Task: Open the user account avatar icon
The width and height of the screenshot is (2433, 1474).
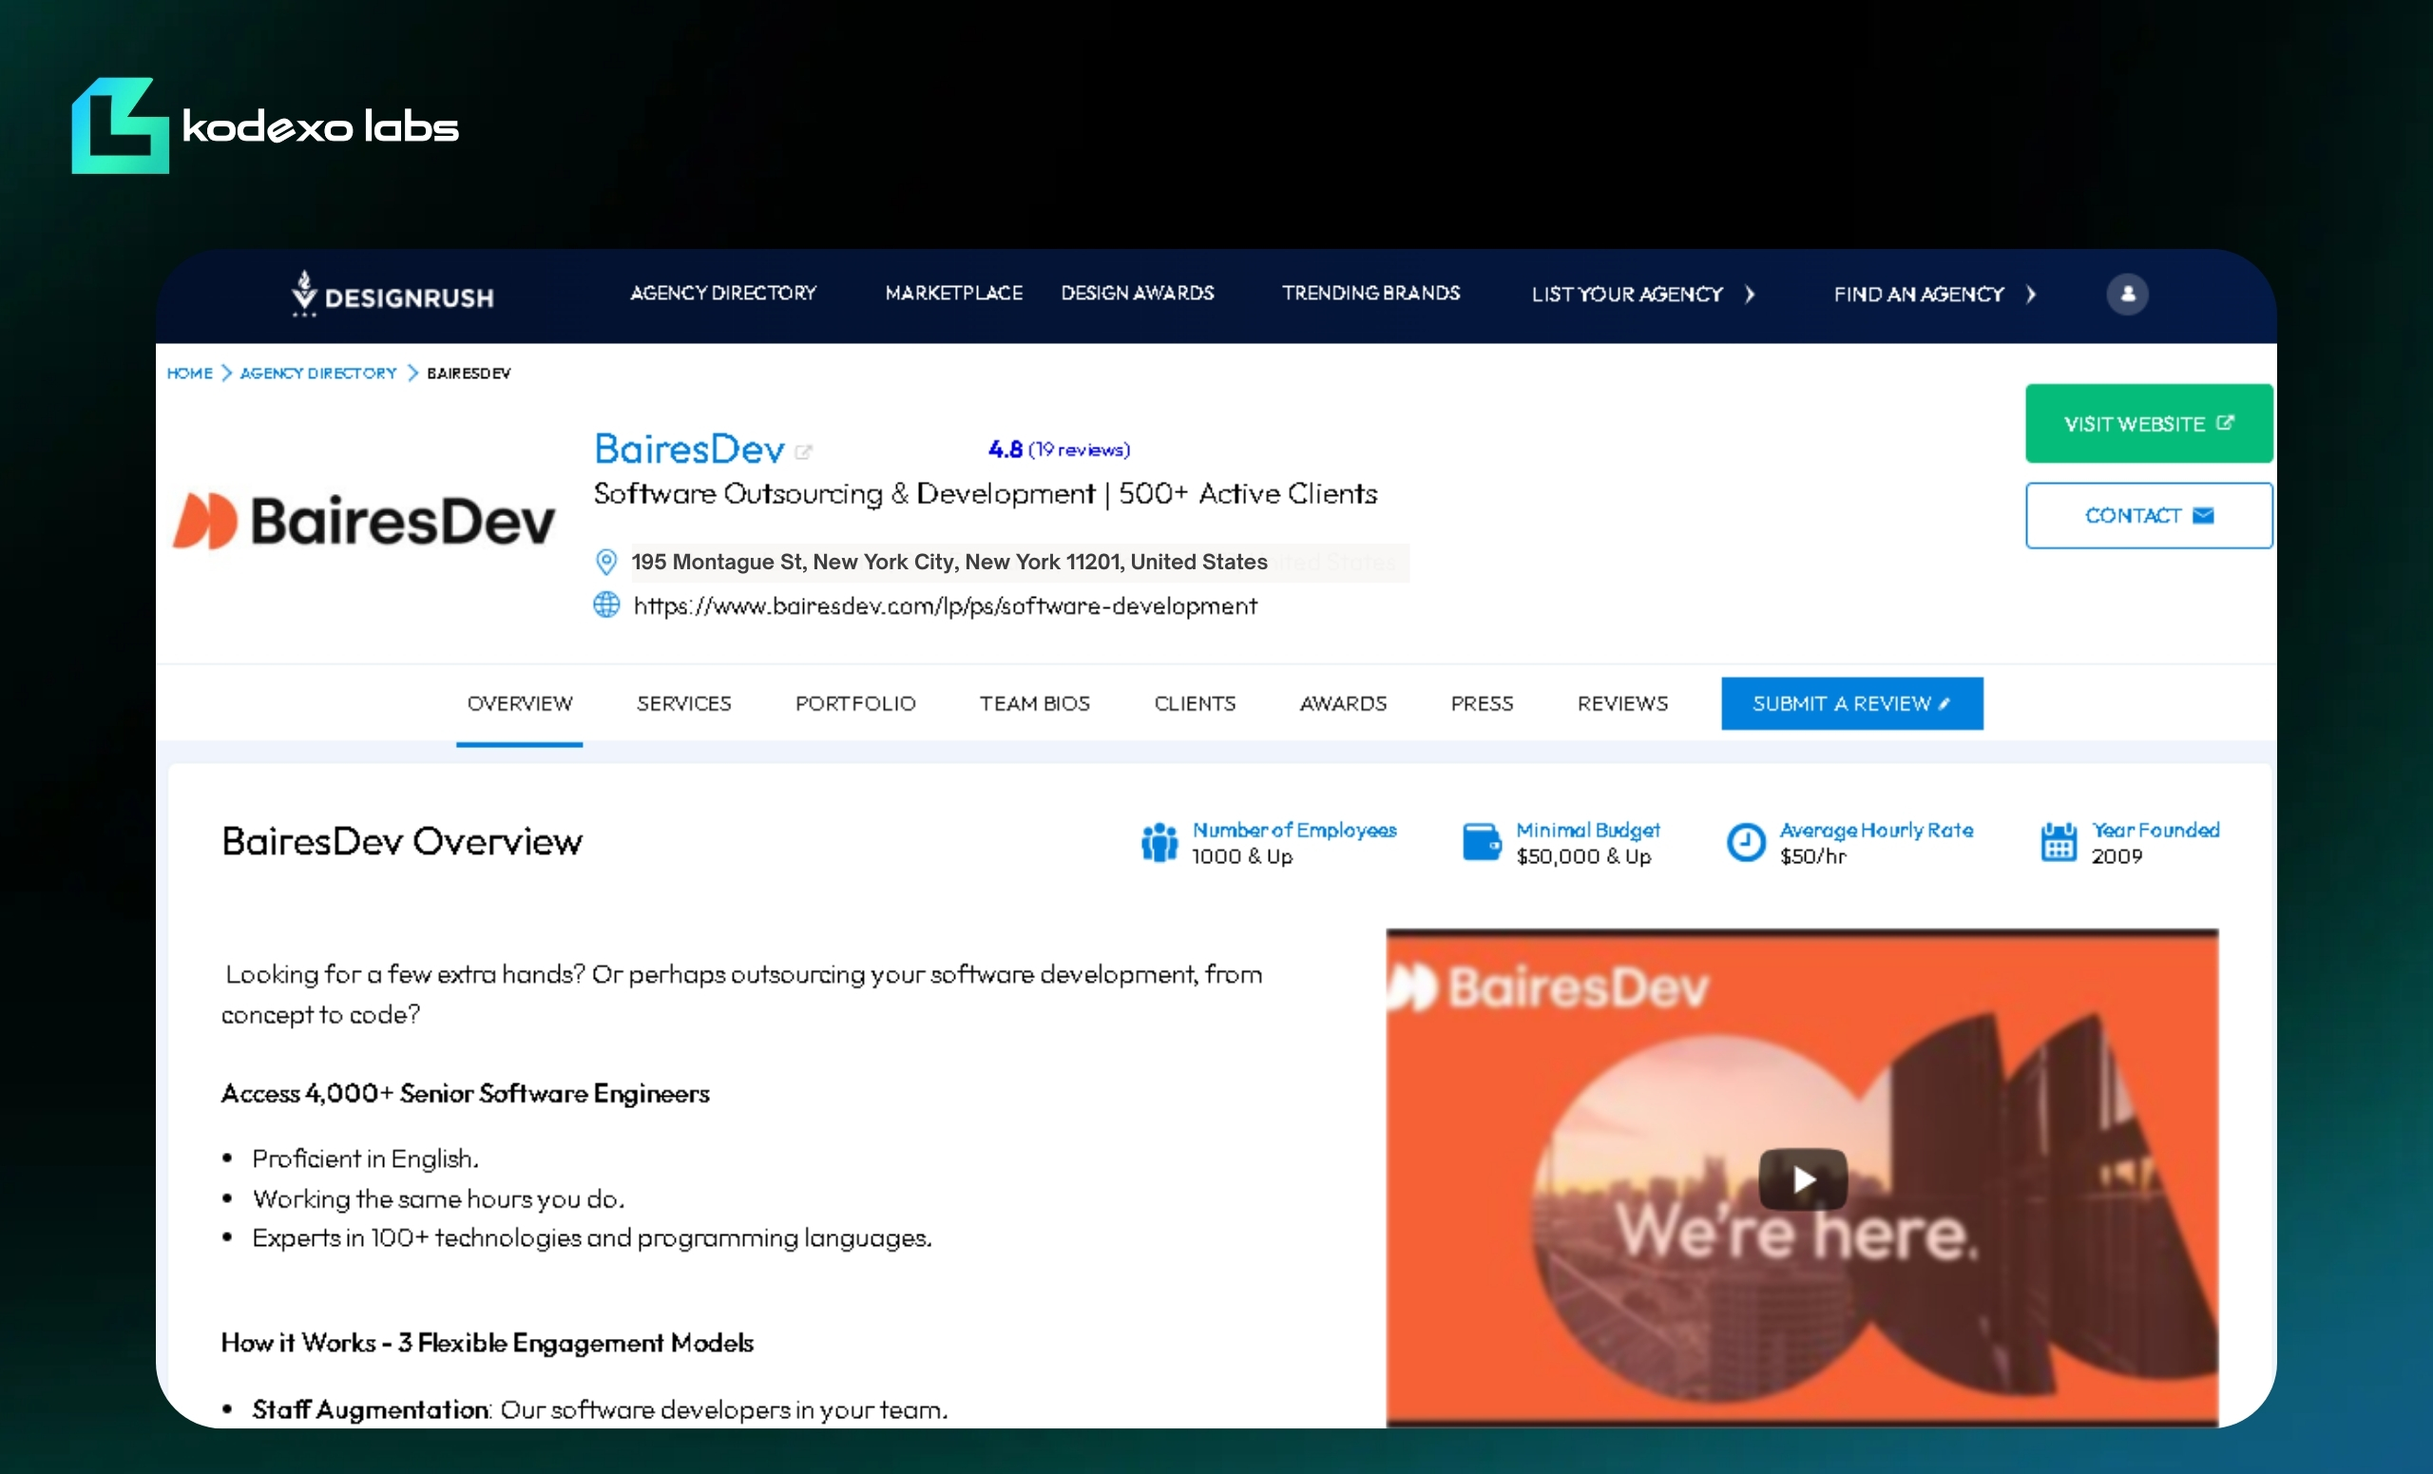Action: click(2127, 294)
